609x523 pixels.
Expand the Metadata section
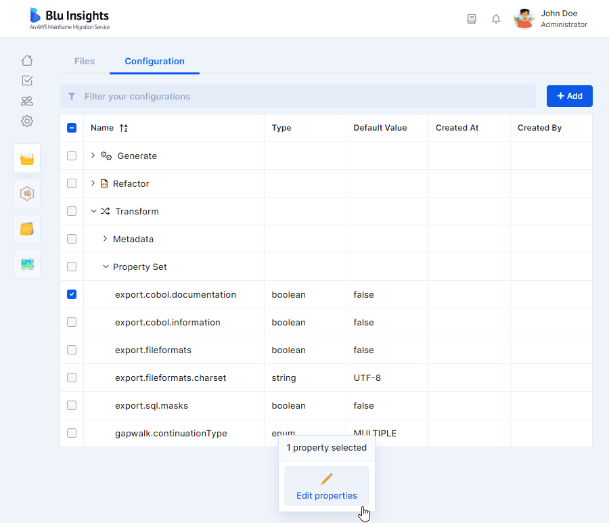[105, 239]
